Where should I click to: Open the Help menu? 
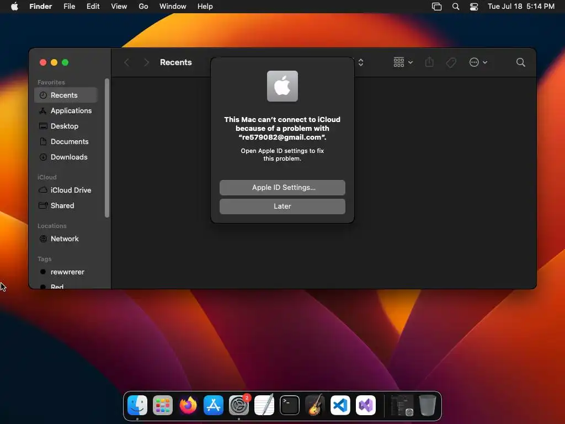coord(205,7)
